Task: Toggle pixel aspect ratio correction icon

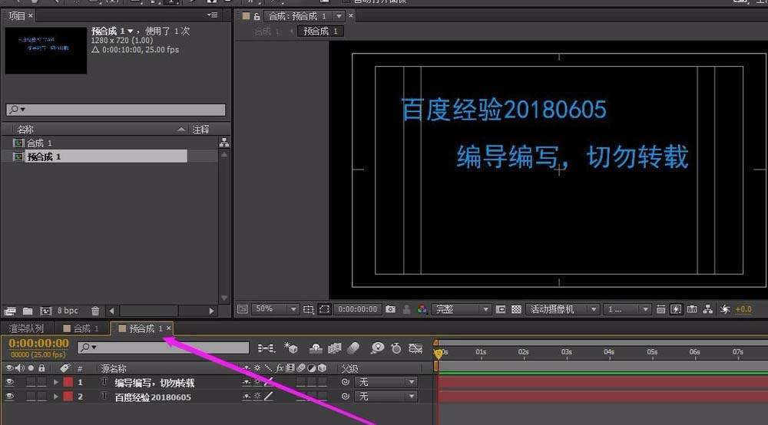Action: [x=660, y=309]
